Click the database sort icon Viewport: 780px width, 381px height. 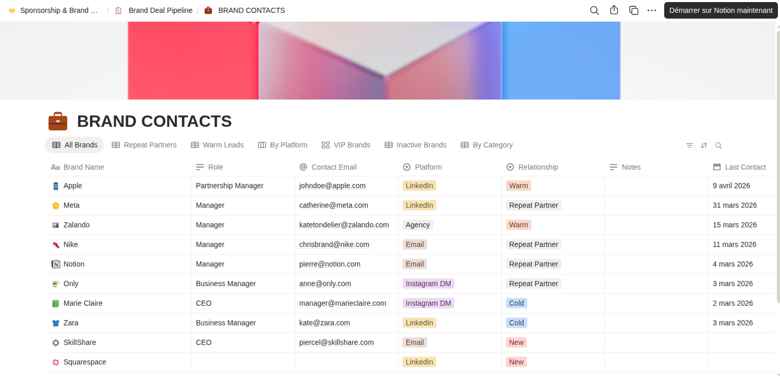pos(704,145)
